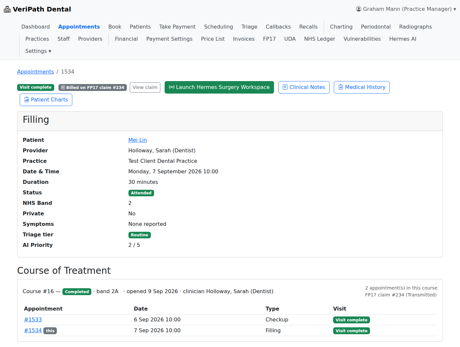Click the Appointments breadcrumb link

point(35,72)
